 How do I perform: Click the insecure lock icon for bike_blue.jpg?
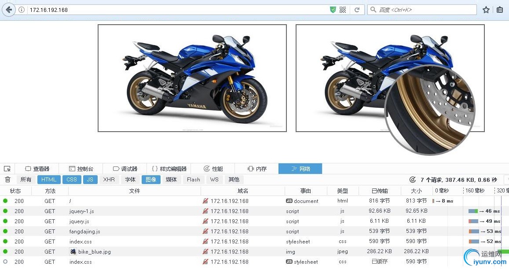pyautogui.click(x=205, y=251)
